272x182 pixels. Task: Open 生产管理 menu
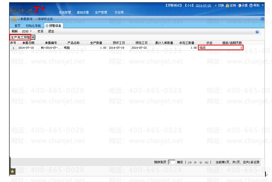101,13
